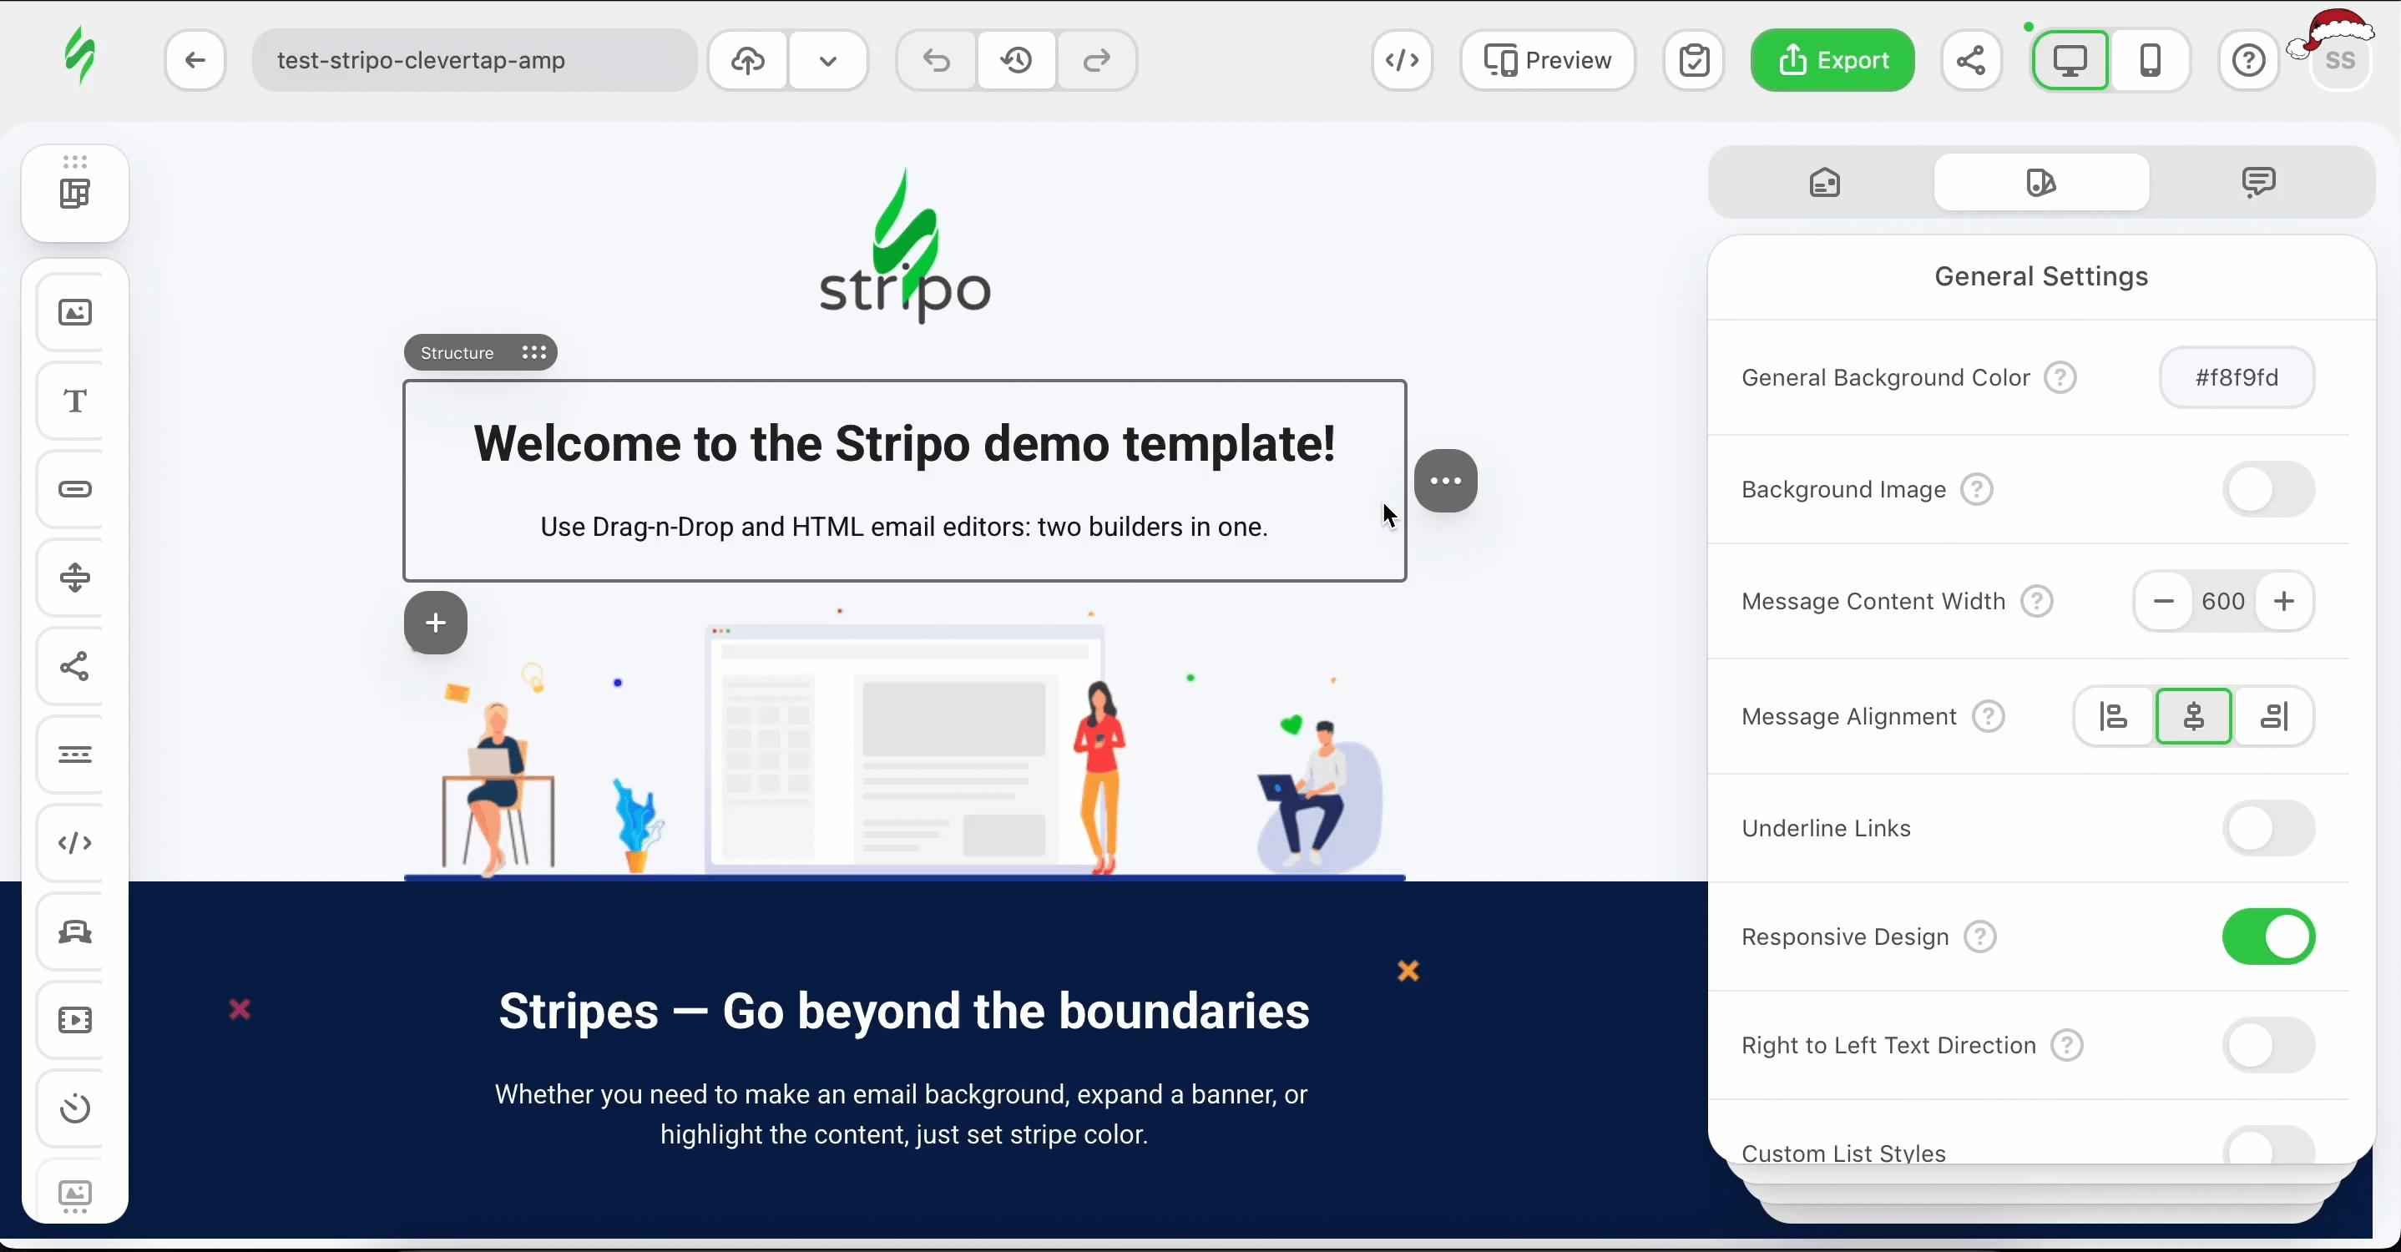Select the comments panel tab
The width and height of the screenshot is (2401, 1252).
tap(2257, 181)
